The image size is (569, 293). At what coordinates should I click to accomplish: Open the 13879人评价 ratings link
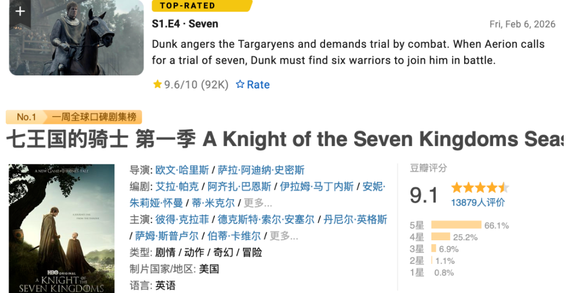point(477,202)
